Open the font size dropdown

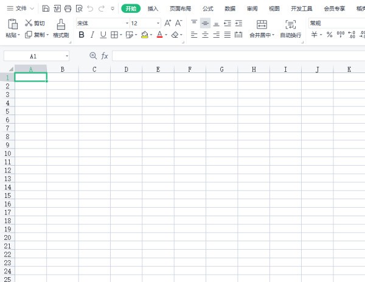(x=158, y=23)
